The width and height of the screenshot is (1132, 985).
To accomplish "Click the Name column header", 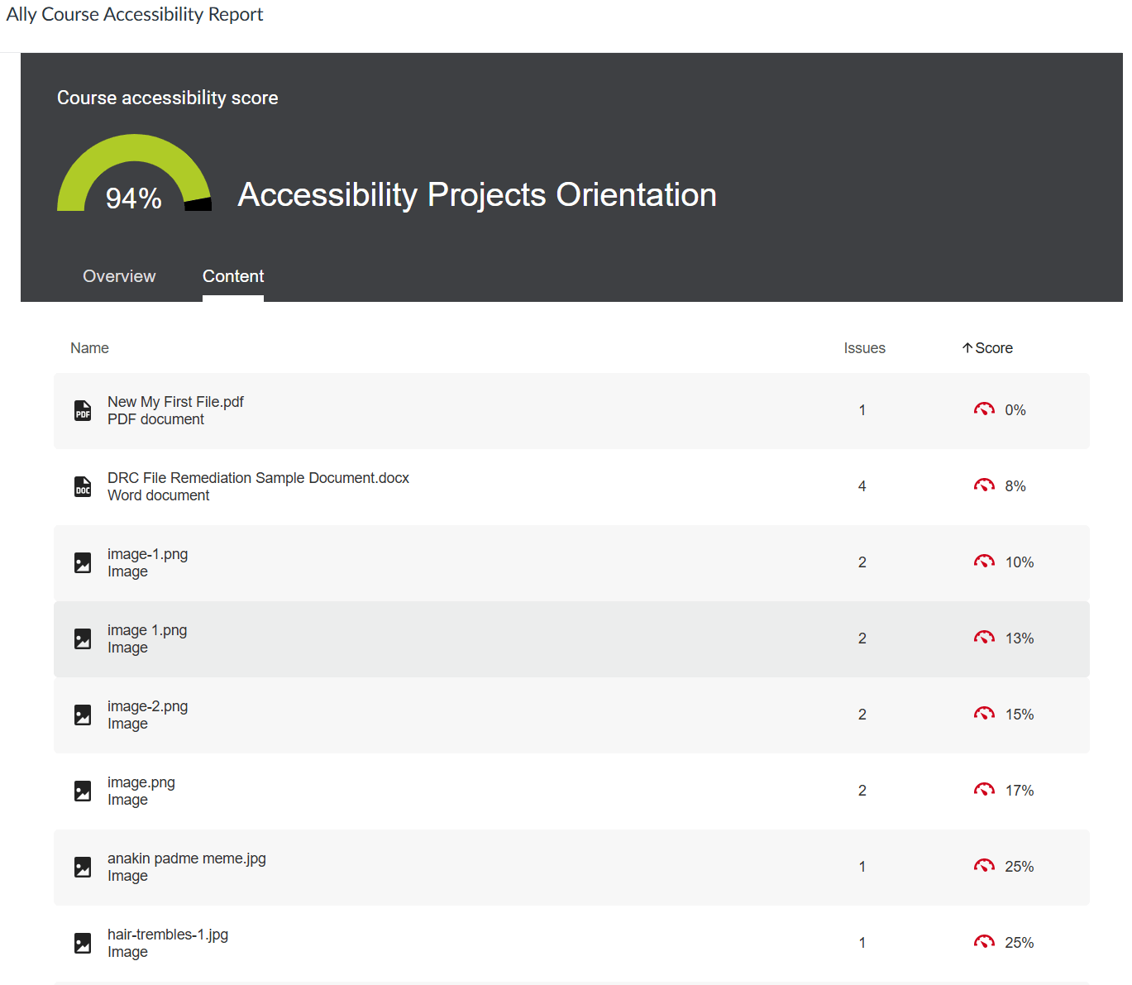I will 89,347.
